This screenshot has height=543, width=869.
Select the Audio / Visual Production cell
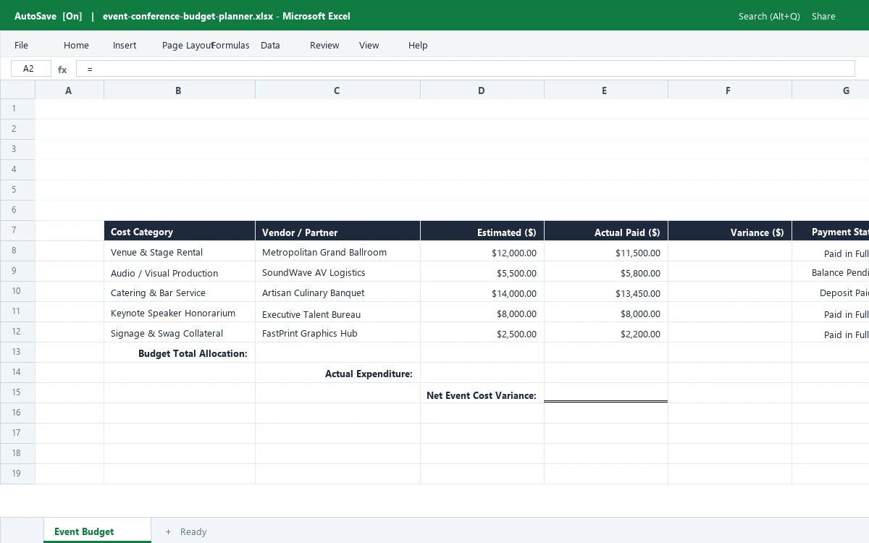(x=180, y=271)
